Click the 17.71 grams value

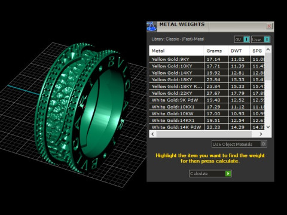pyautogui.click(x=213, y=66)
